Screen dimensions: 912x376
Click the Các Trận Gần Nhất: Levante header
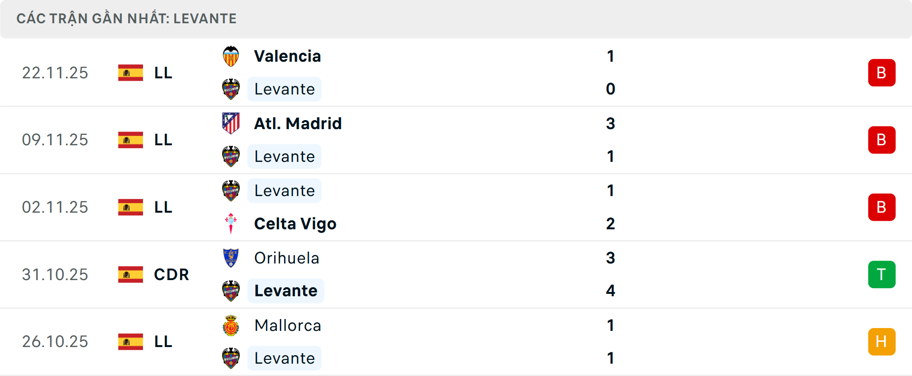click(126, 19)
